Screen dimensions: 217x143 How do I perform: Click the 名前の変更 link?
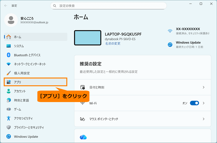(x=113, y=44)
